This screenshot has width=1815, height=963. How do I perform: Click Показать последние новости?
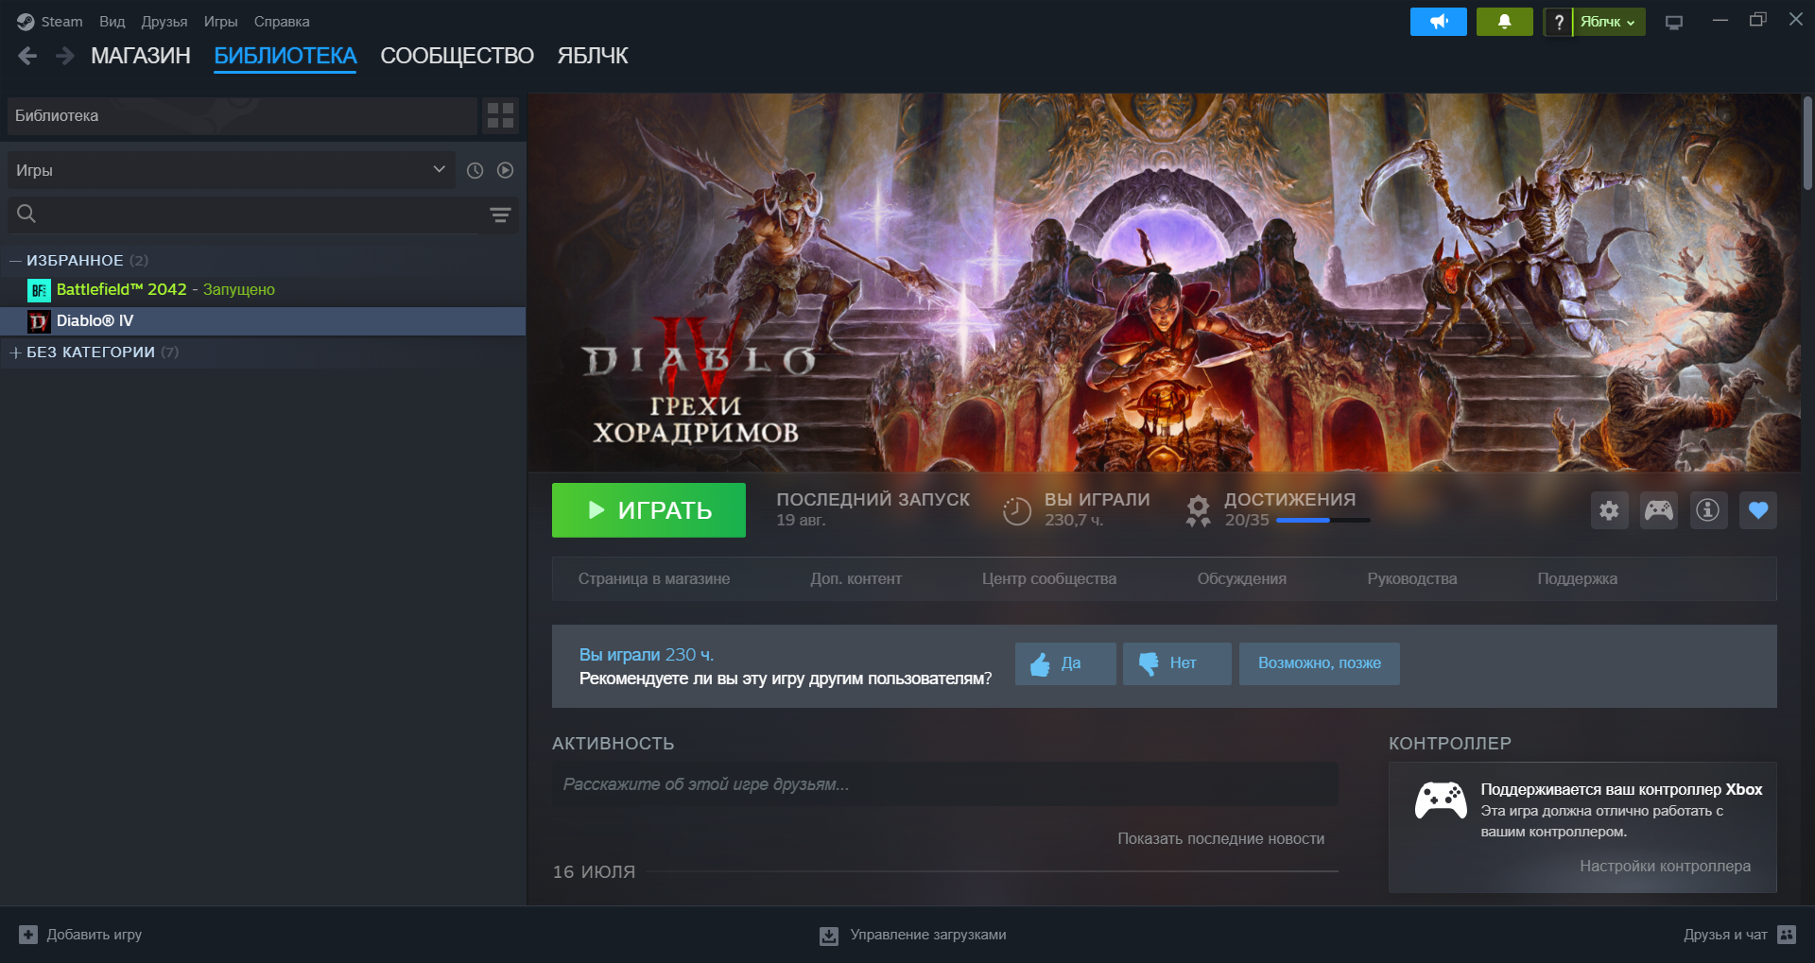point(1221,838)
